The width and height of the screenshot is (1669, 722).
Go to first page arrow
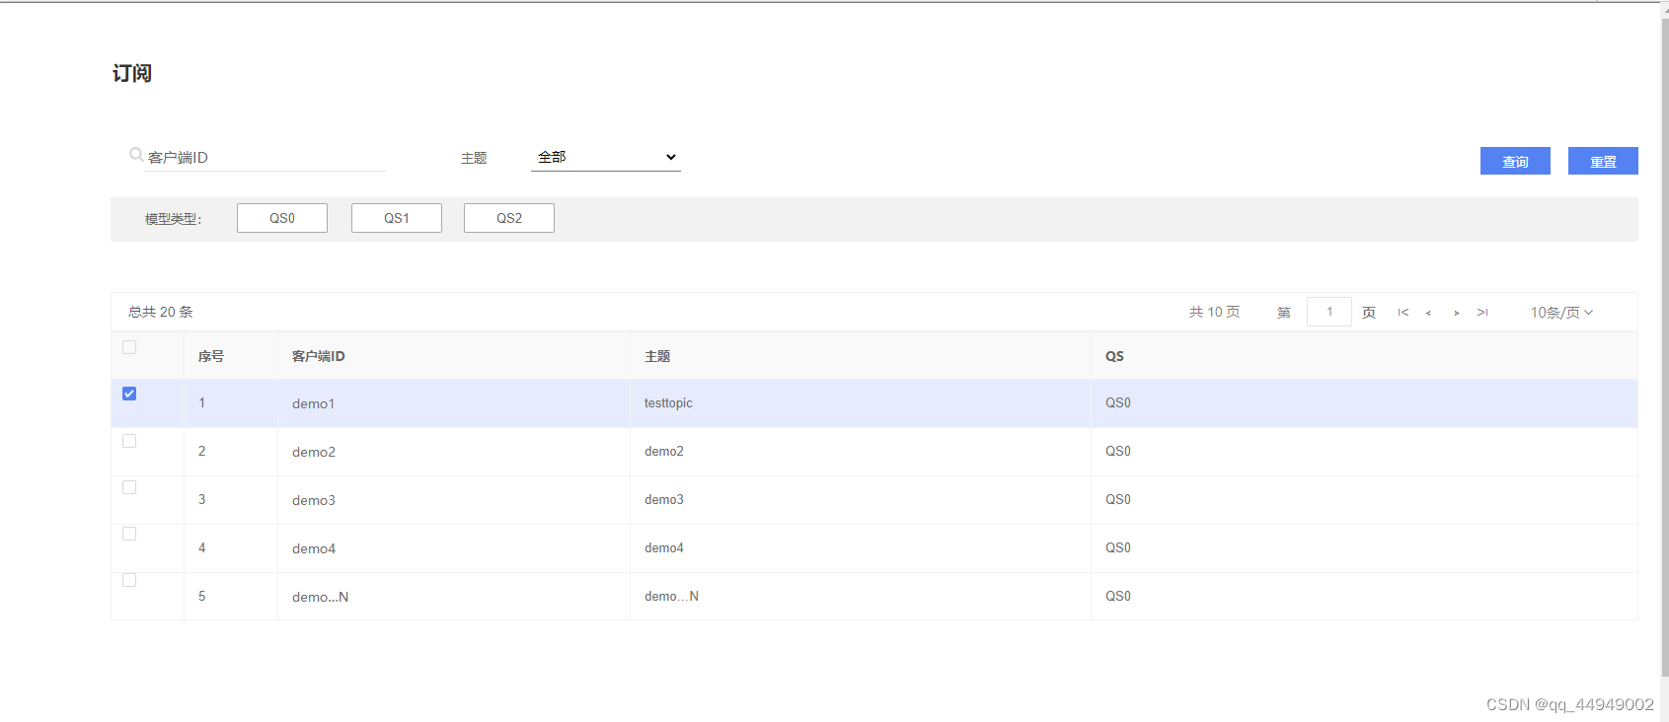(x=1403, y=313)
